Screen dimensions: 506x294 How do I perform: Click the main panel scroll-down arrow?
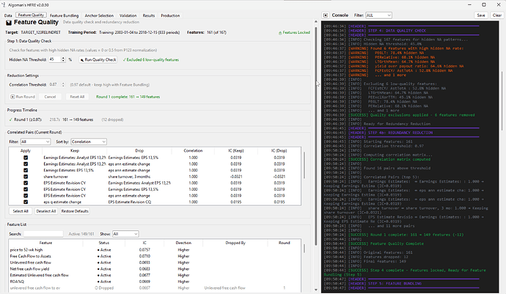pos(315,290)
